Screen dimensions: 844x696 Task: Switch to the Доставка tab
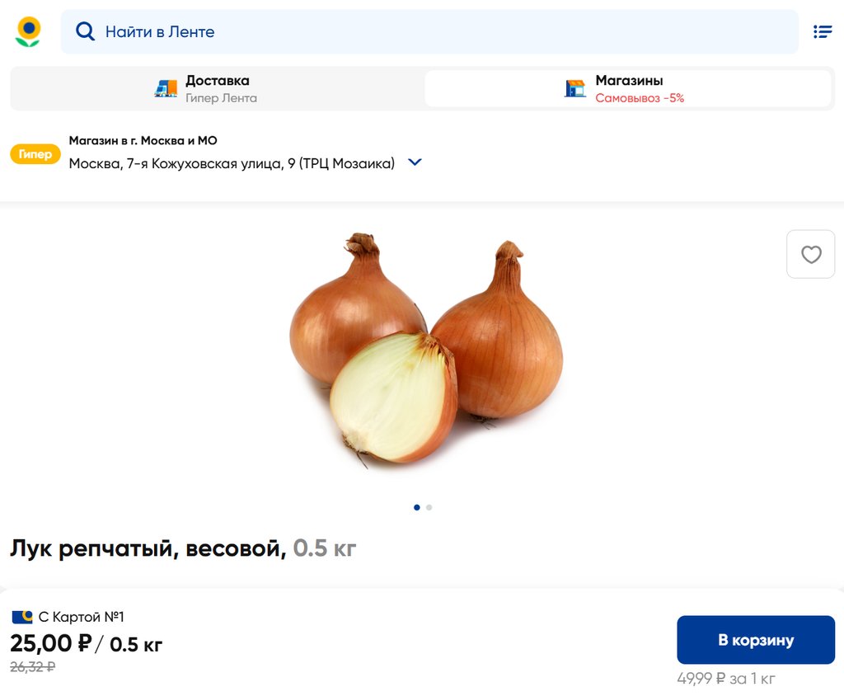[x=217, y=89]
